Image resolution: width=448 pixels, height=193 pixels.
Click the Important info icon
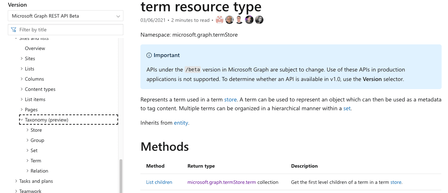point(149,55)
